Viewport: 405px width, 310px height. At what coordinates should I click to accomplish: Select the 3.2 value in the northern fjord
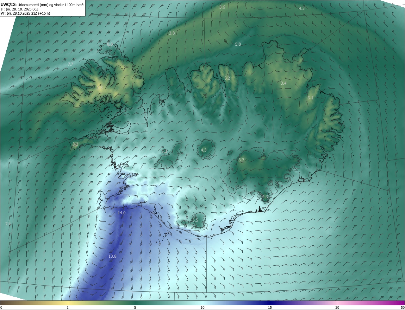pyautogui.click(x=227, y=78)
